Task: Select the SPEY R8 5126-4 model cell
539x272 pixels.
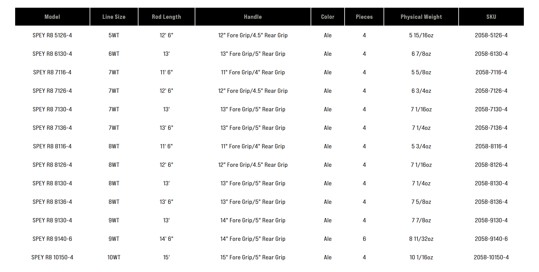Action: click(x=52, y=35)
